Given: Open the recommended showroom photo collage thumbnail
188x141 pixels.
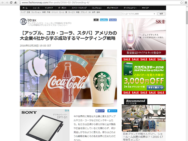Looking at the screenshot, I should [x=144, y=118].
